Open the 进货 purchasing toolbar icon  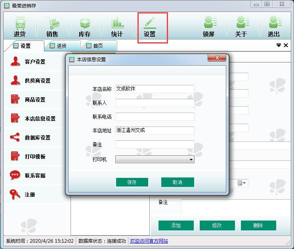pyautogui.click(x=19, y=26)
